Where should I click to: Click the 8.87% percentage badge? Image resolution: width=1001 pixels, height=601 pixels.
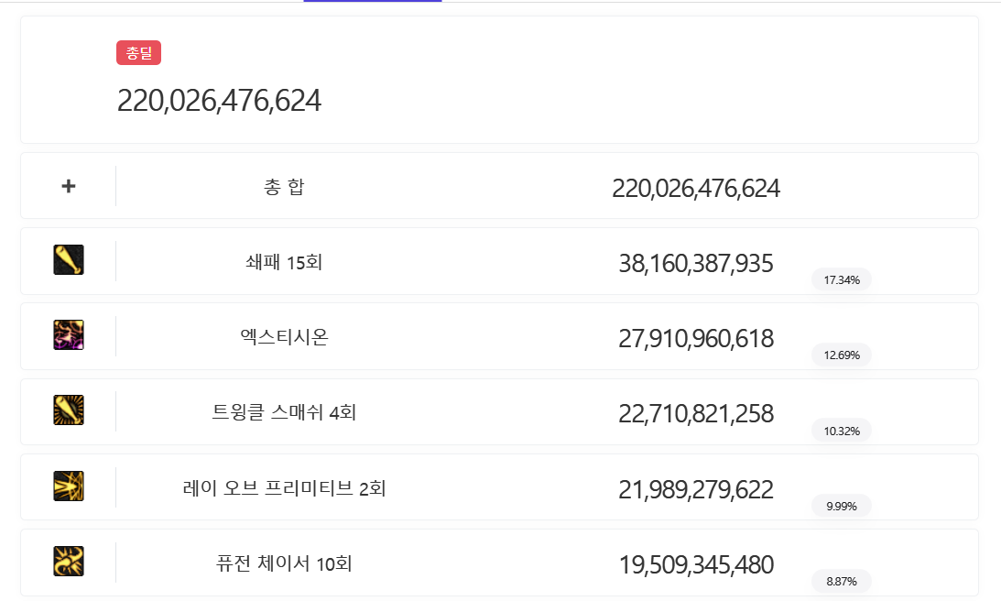[841, 581]
